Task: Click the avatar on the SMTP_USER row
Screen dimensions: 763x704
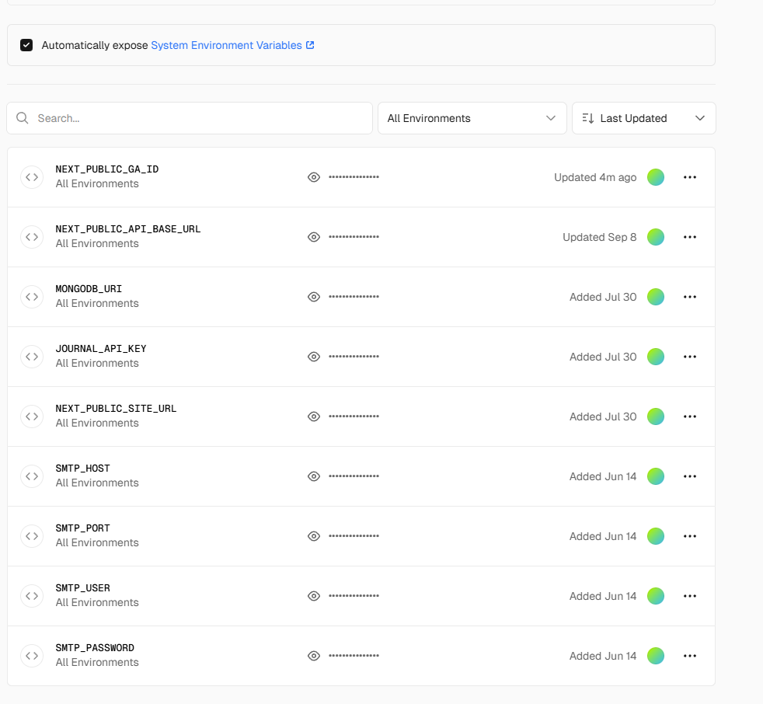Action: coord(656,596)
